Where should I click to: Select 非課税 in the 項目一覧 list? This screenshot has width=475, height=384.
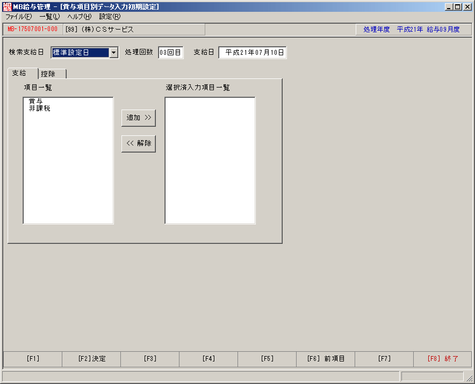[39, 108]
